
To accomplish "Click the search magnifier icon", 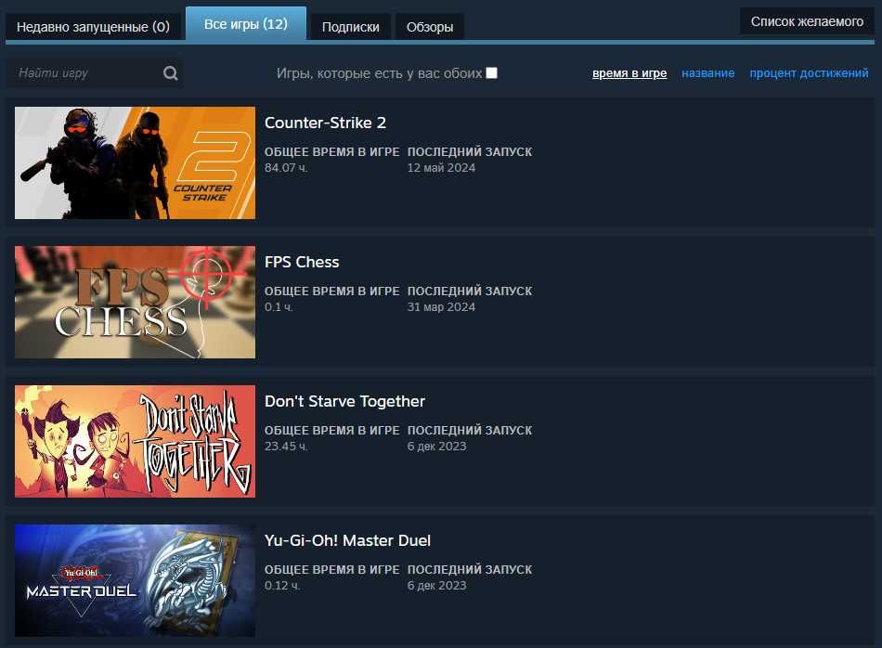I will pos(171,73).
